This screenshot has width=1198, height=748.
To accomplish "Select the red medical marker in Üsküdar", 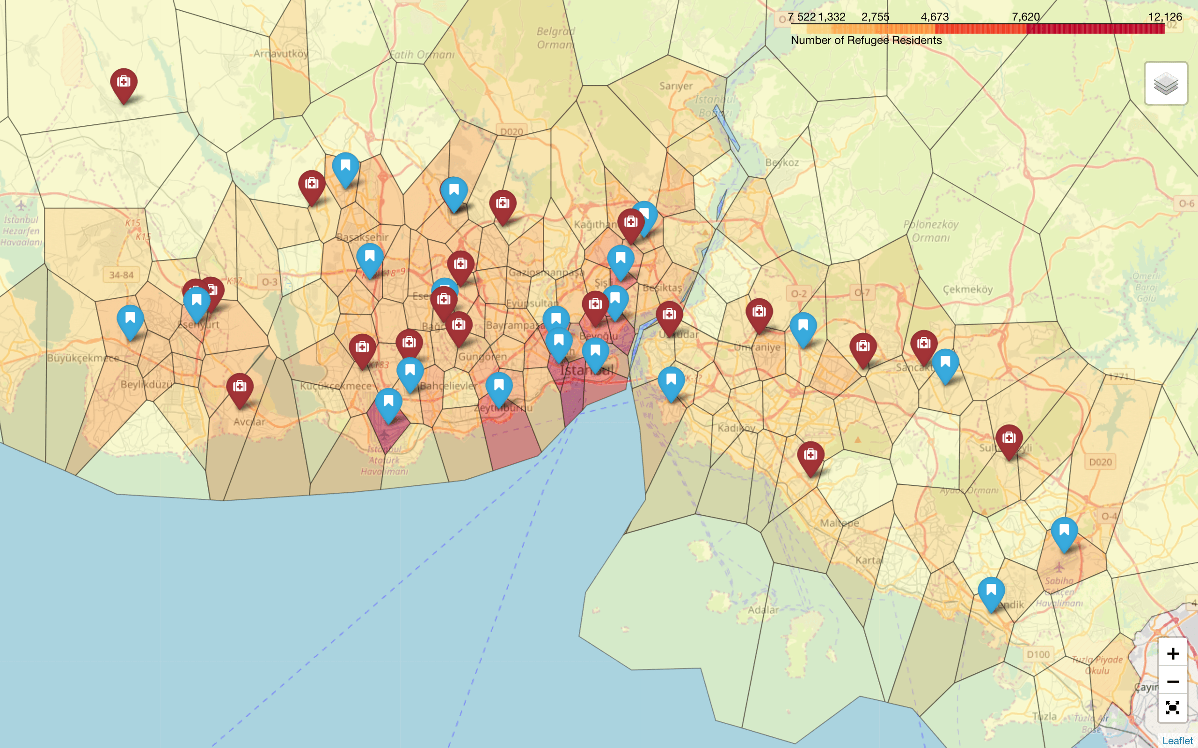I will click(x=669, y=315).
